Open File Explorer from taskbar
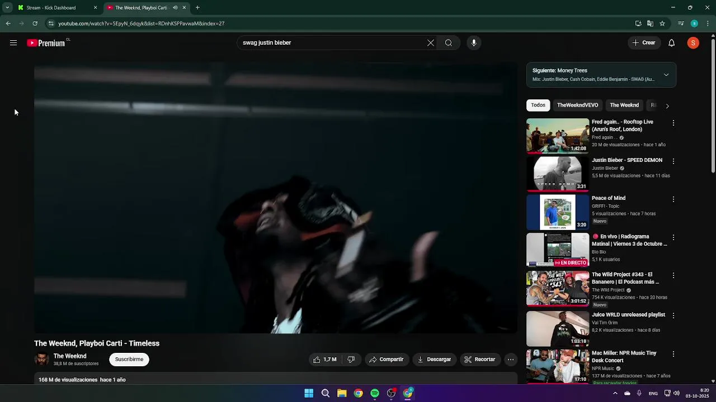Screen dimensions: 716x402 coord(342,393)
